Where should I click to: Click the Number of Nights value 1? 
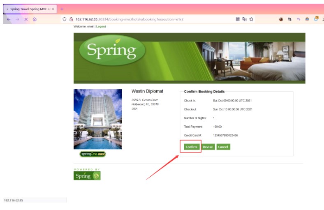[x=214, y=118]
